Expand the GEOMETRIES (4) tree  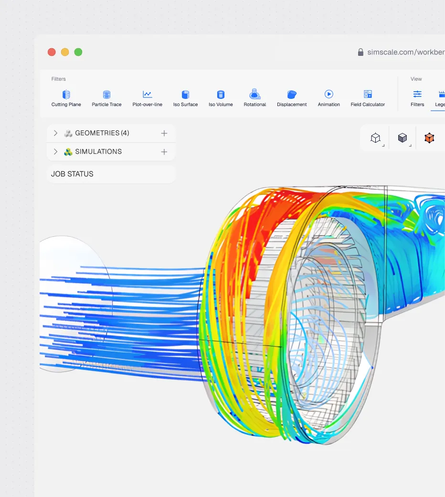[x=55, y=133]
